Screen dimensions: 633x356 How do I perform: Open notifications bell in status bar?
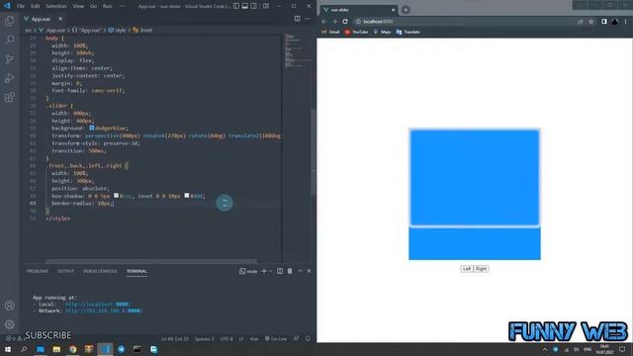point(308,338)
